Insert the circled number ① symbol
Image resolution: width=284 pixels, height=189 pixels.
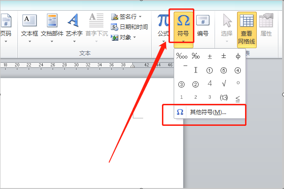coord(209,70)
